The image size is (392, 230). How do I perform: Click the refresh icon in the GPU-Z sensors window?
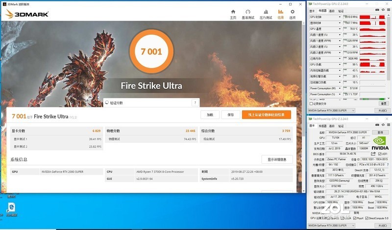coord(383,10)
